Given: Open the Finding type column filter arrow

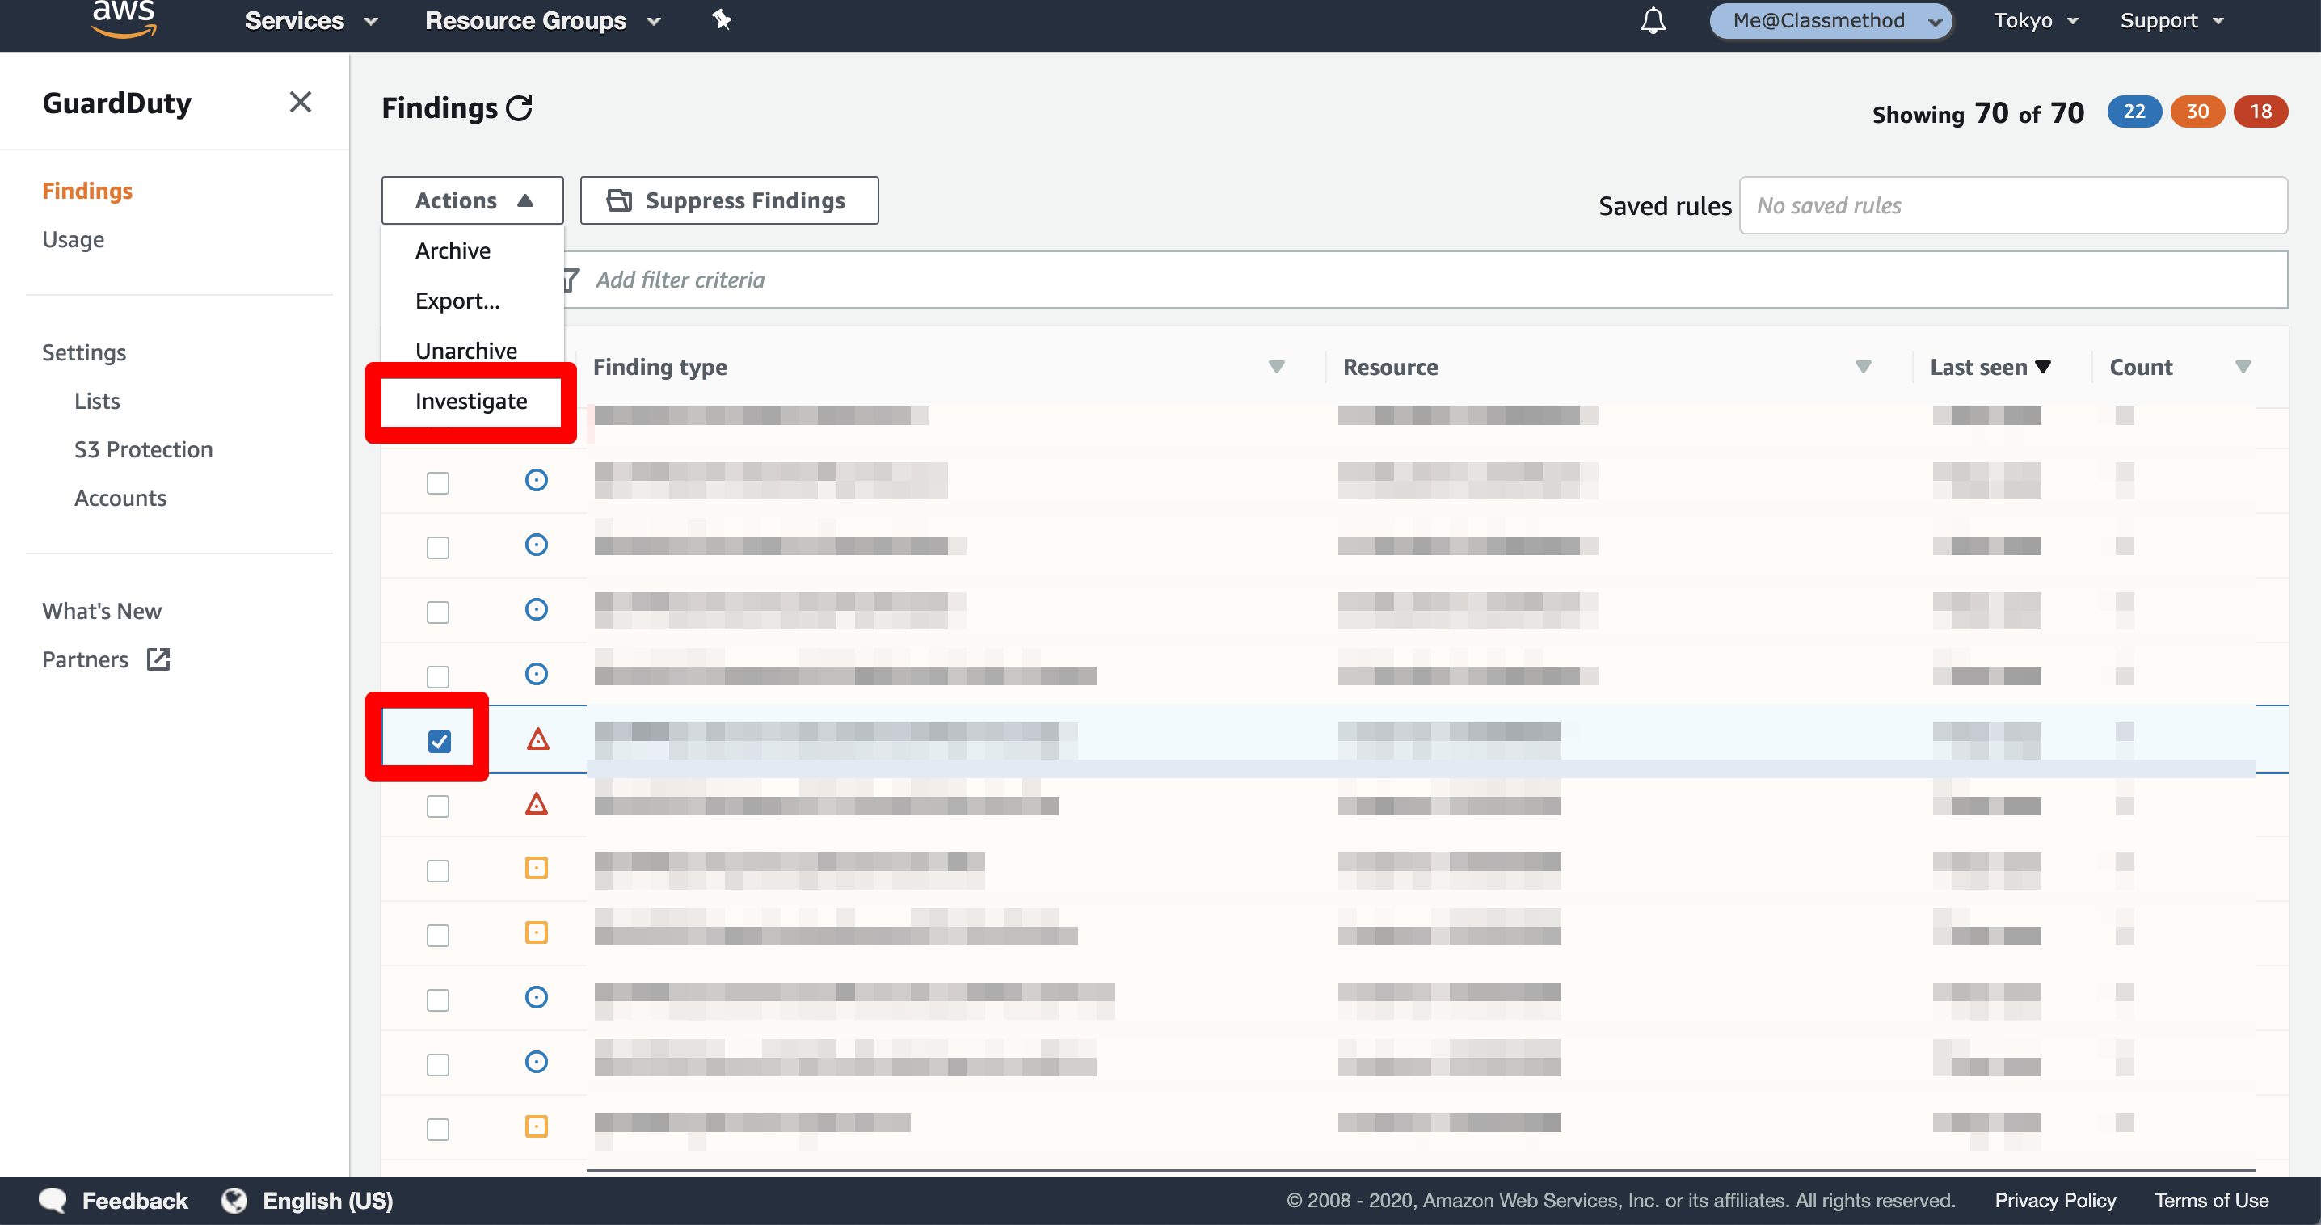Looking at the screenshot, I should [1276, 367].
